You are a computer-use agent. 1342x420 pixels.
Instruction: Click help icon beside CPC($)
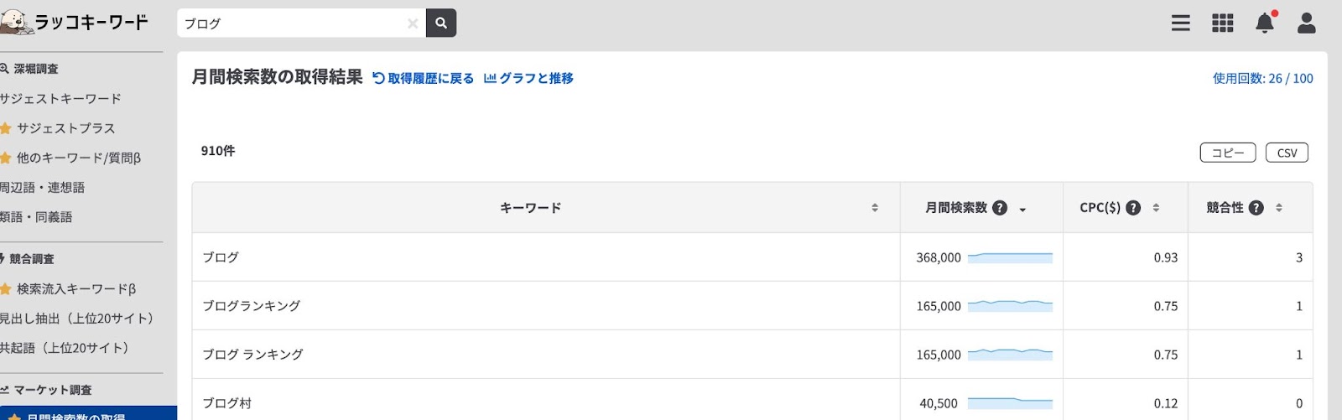pos(1133,208)
